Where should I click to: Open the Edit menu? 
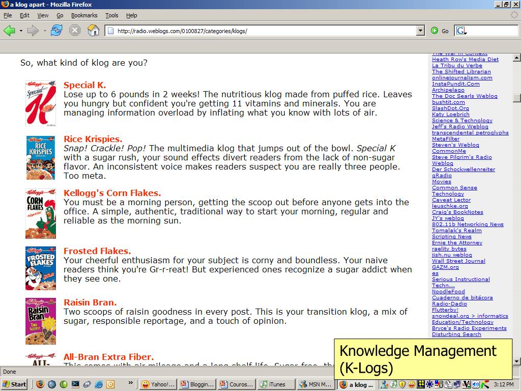24,15
